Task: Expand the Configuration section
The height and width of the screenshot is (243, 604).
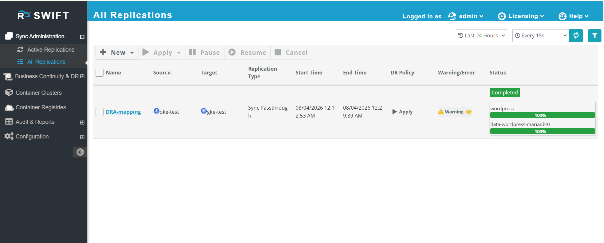Action: pos(82,137)
